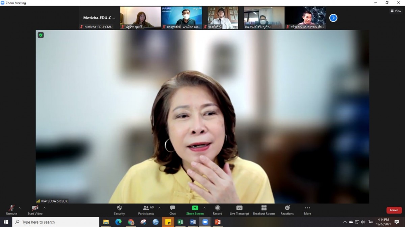Viewport: 405px width, 227px height.
Task: Open the Windows Start menu
Action: pyautogui.click(x=6, y=222)
